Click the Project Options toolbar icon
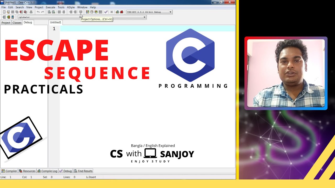This screenshot has width=335, height=188. pyautogui.click(x=81, y=12)
